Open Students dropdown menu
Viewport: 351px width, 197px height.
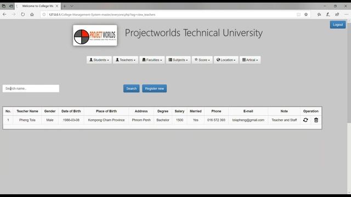(99, 60)
